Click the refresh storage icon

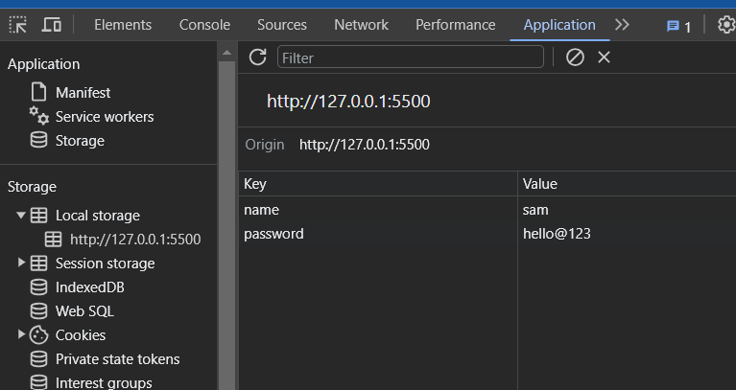(x=257, y=57)
